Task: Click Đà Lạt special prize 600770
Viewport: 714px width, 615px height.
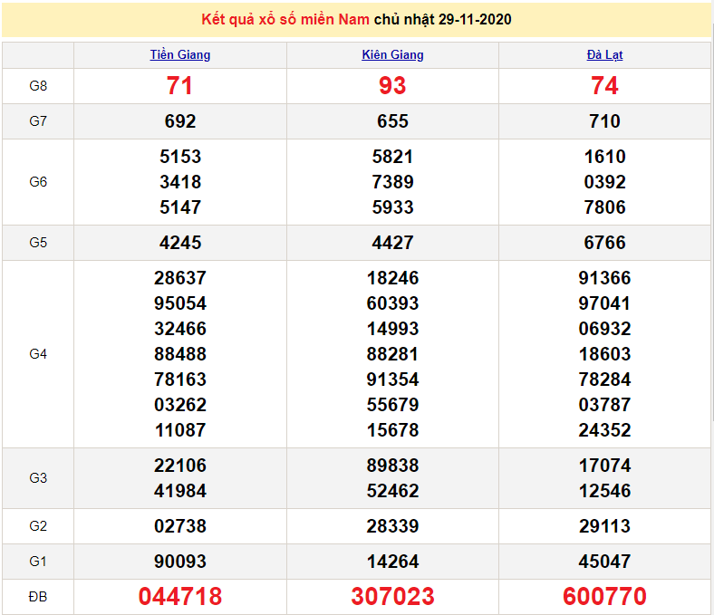Action: pyautogui.click(x=604, y=597)
